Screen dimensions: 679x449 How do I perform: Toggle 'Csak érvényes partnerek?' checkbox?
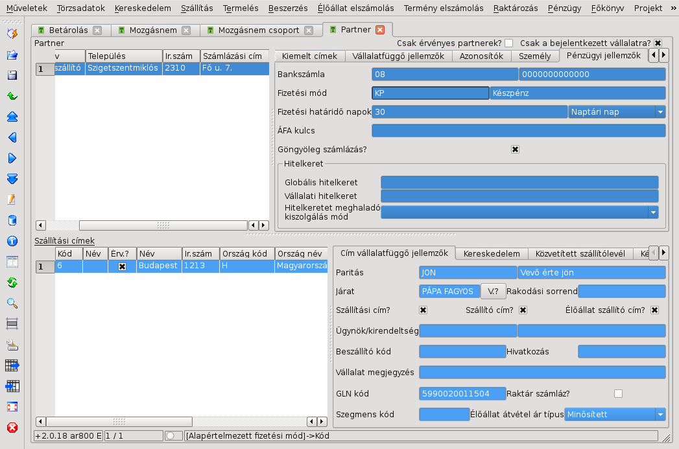point(508,43)
